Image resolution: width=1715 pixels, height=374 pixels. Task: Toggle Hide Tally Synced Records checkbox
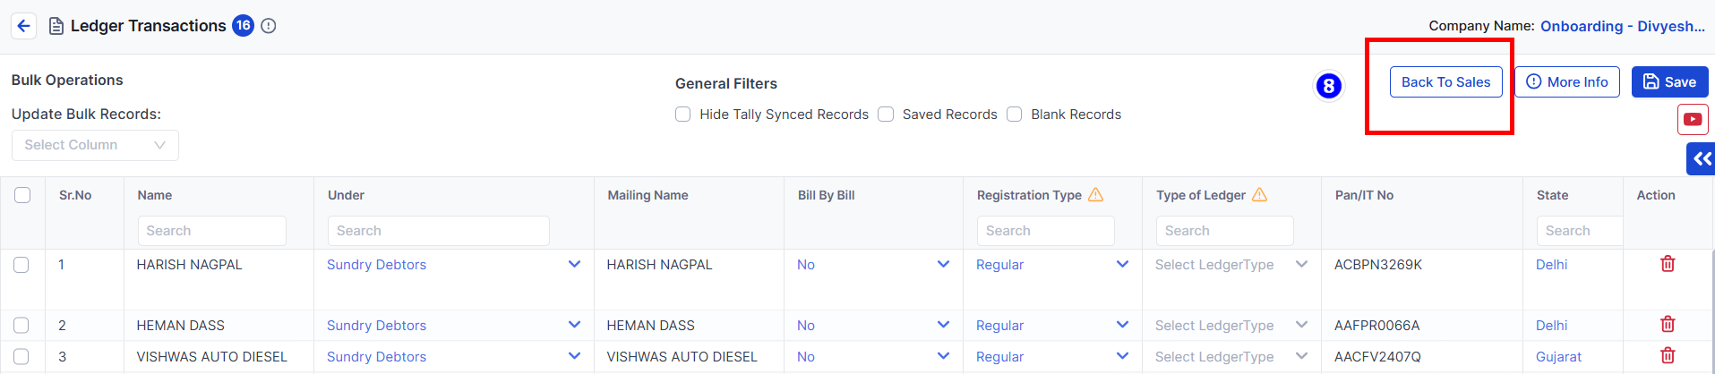click(682, 115)
